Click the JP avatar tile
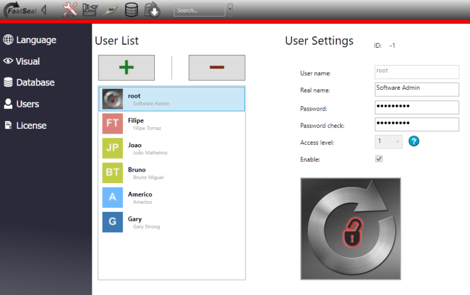This screenshot has width=470, height=295. [113, 148]
